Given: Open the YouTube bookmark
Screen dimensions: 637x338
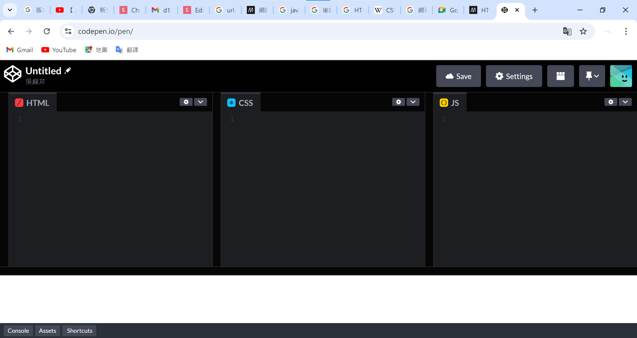Looking at the screenshot, I should click(x=59, y=50).
